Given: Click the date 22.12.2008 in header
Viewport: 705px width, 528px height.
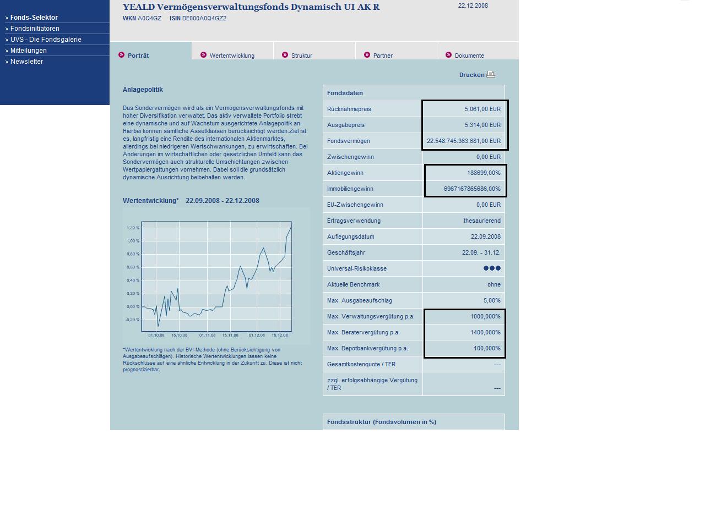Looking at the screenshot, I should tap(473, 5).
